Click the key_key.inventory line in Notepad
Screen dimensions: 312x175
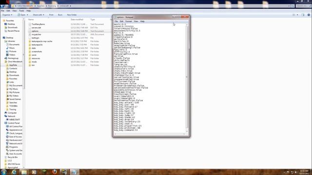click(127, 122)
